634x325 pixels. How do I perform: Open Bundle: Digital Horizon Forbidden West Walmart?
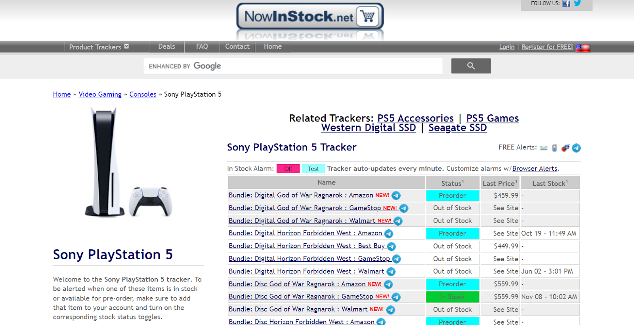point(307,271)
